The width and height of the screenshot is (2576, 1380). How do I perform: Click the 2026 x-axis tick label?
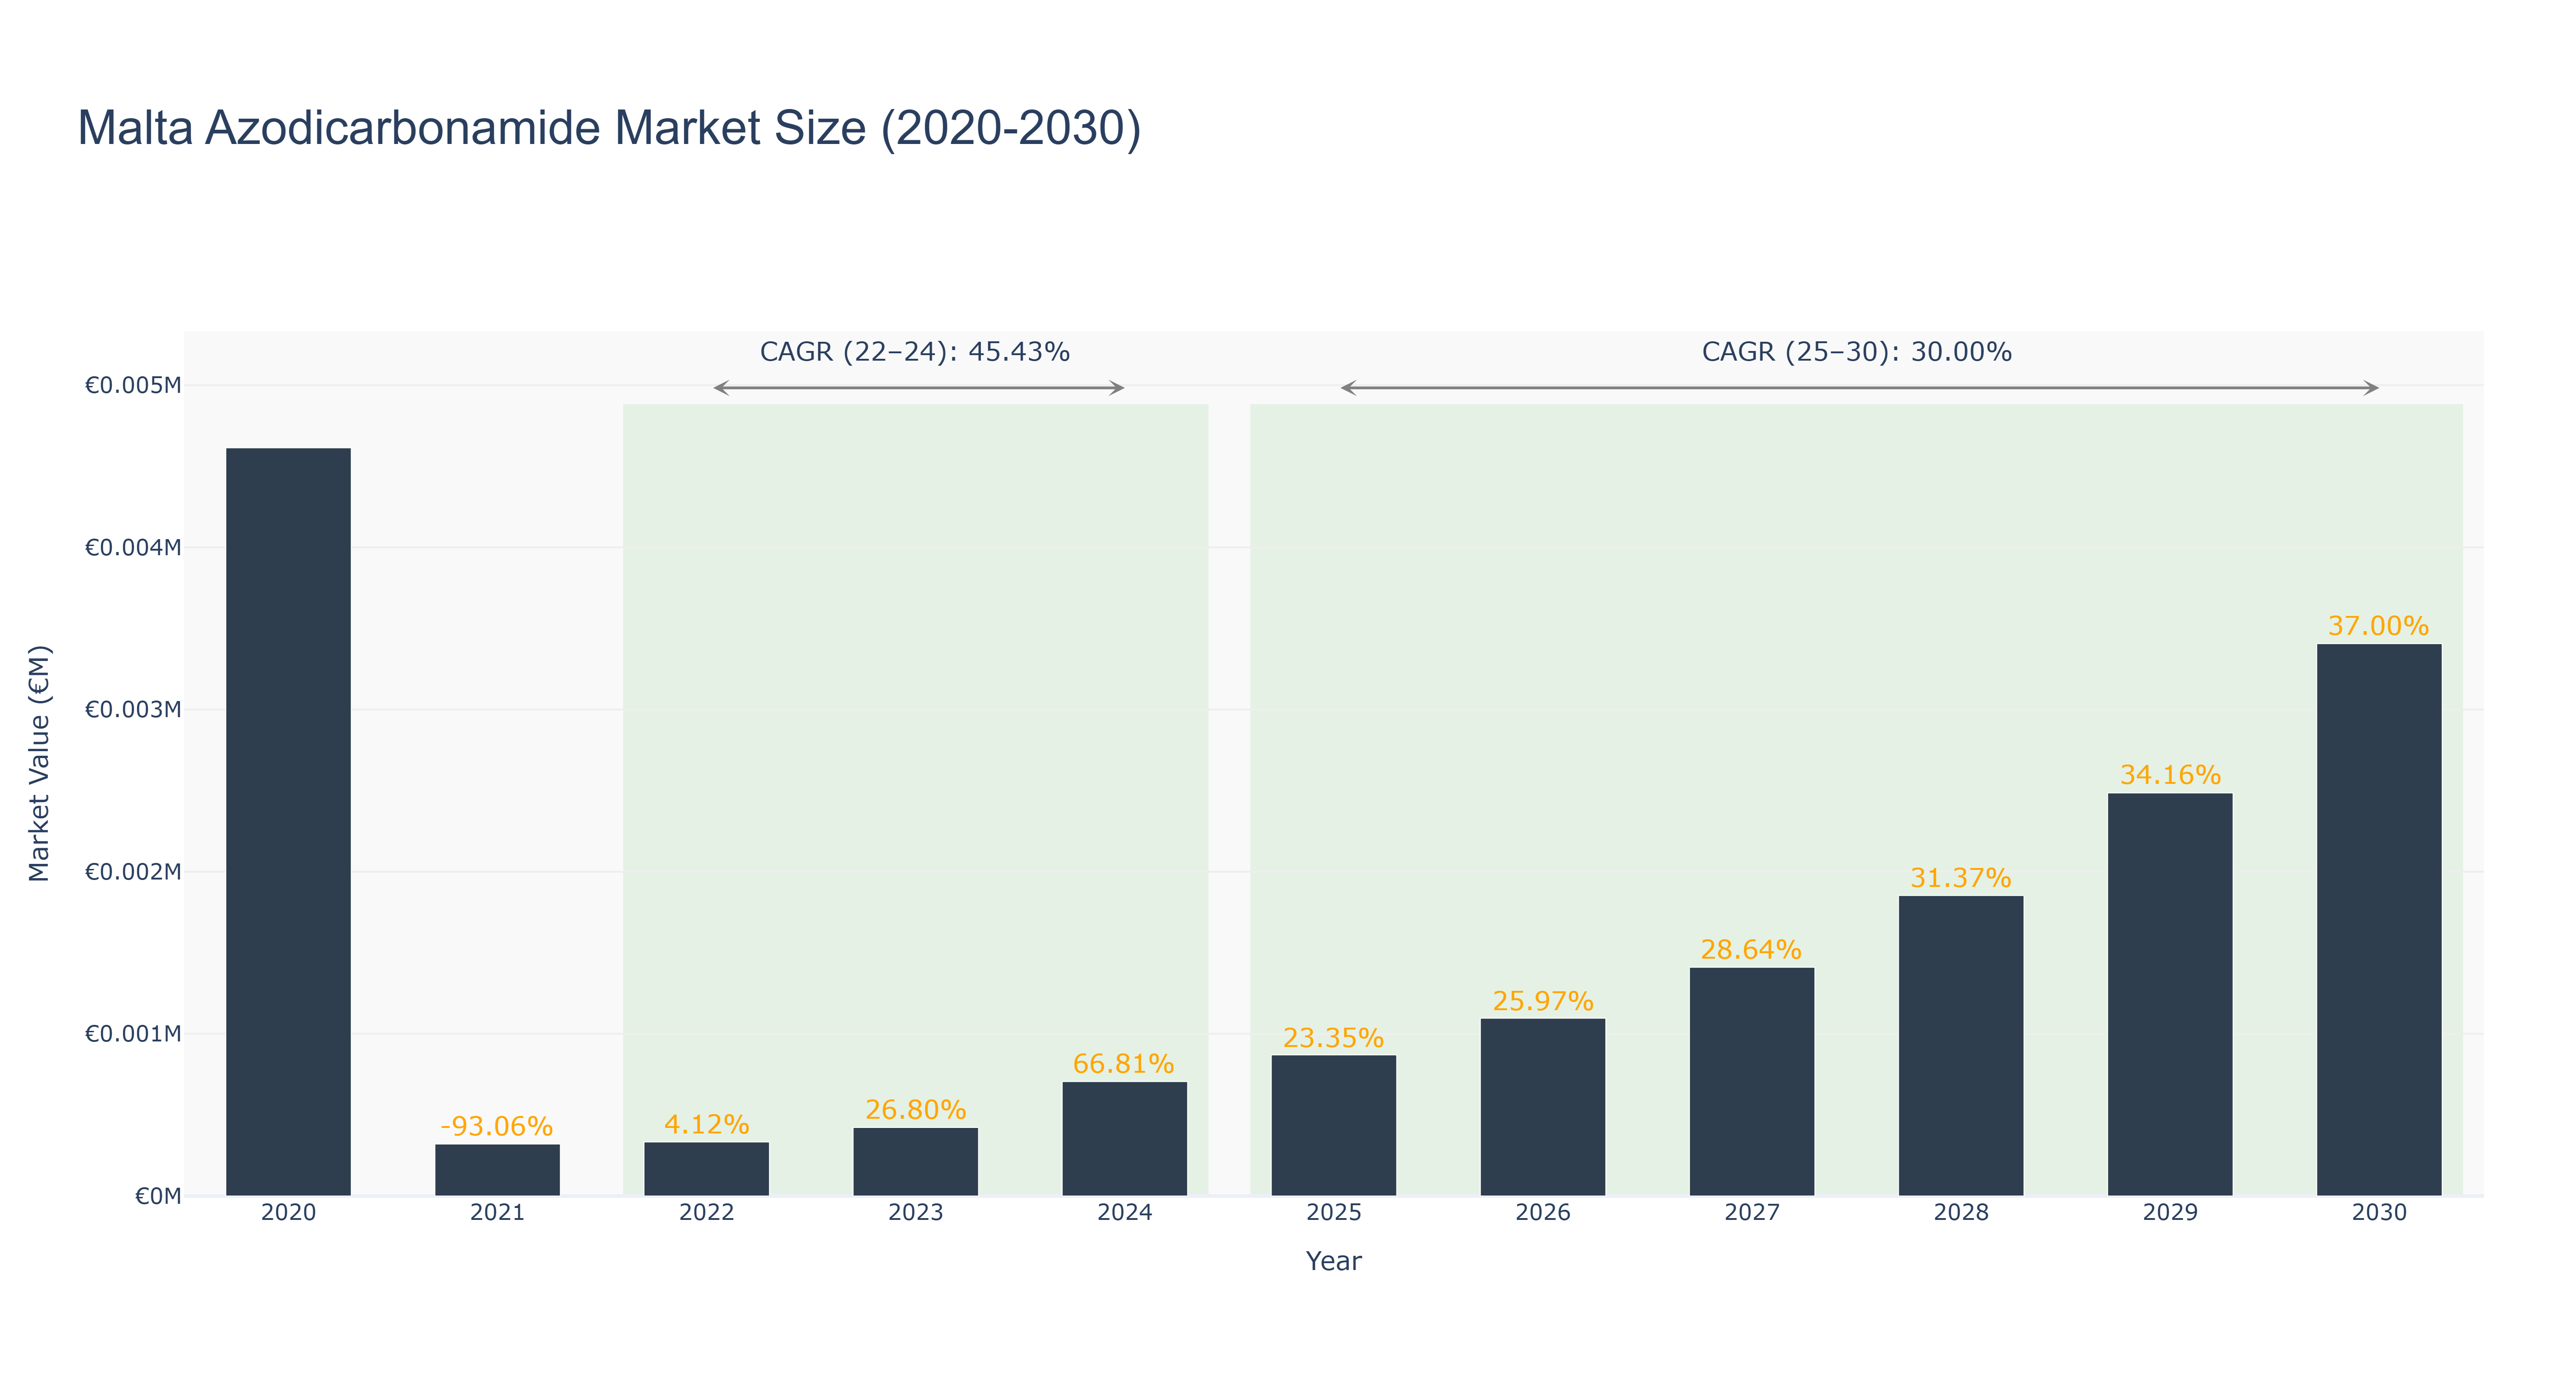click(1542, 1213)
